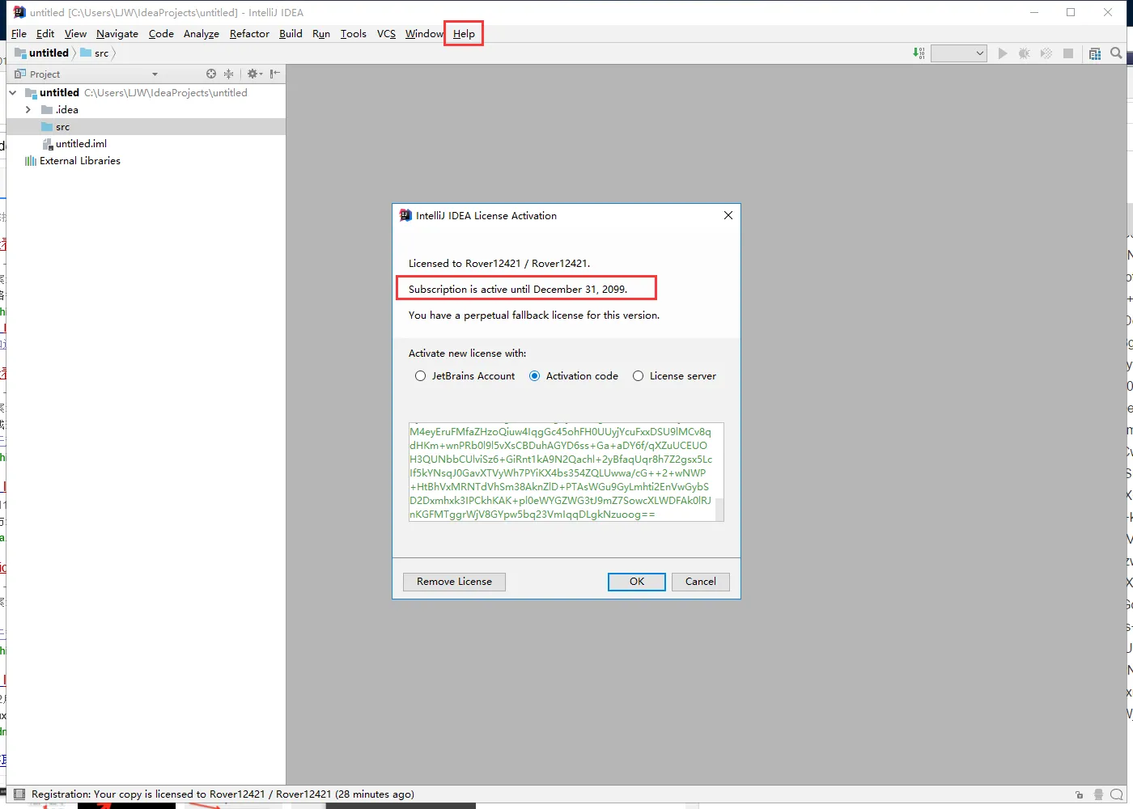Screen dimensions: 1133x809
Task: Click the untitled.iml file icon
Action: [48, 144]
